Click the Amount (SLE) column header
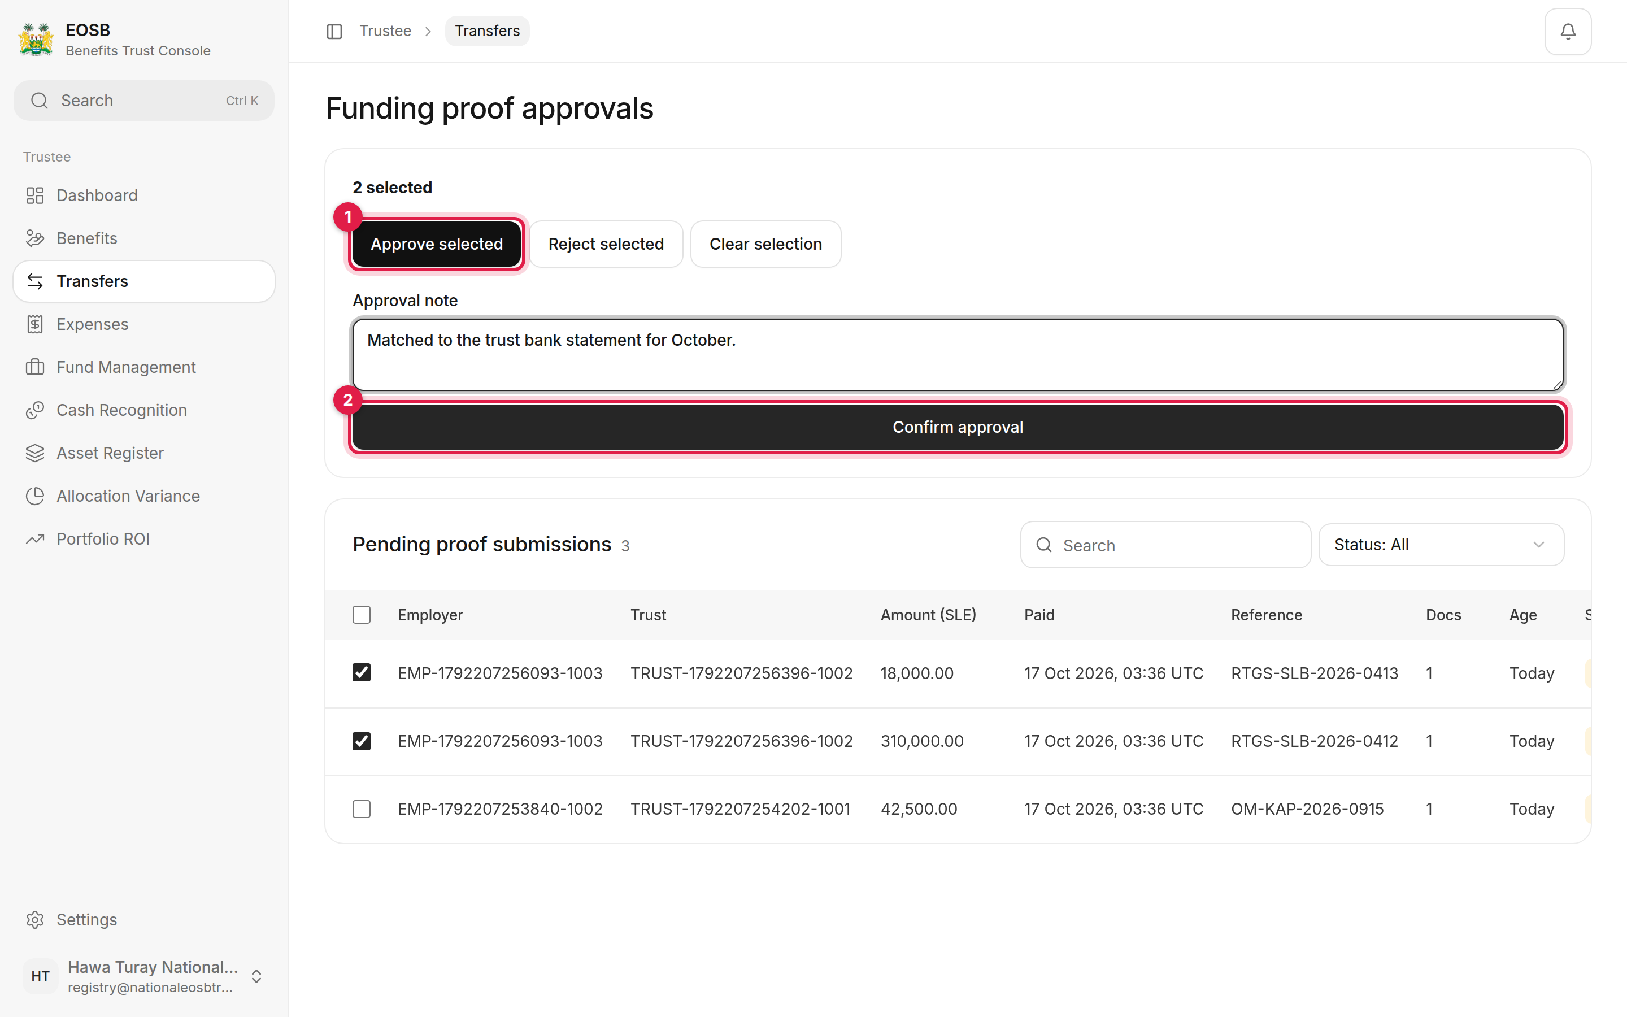Viewport: 1627px width, 1017px height. [x=928, y=615]
